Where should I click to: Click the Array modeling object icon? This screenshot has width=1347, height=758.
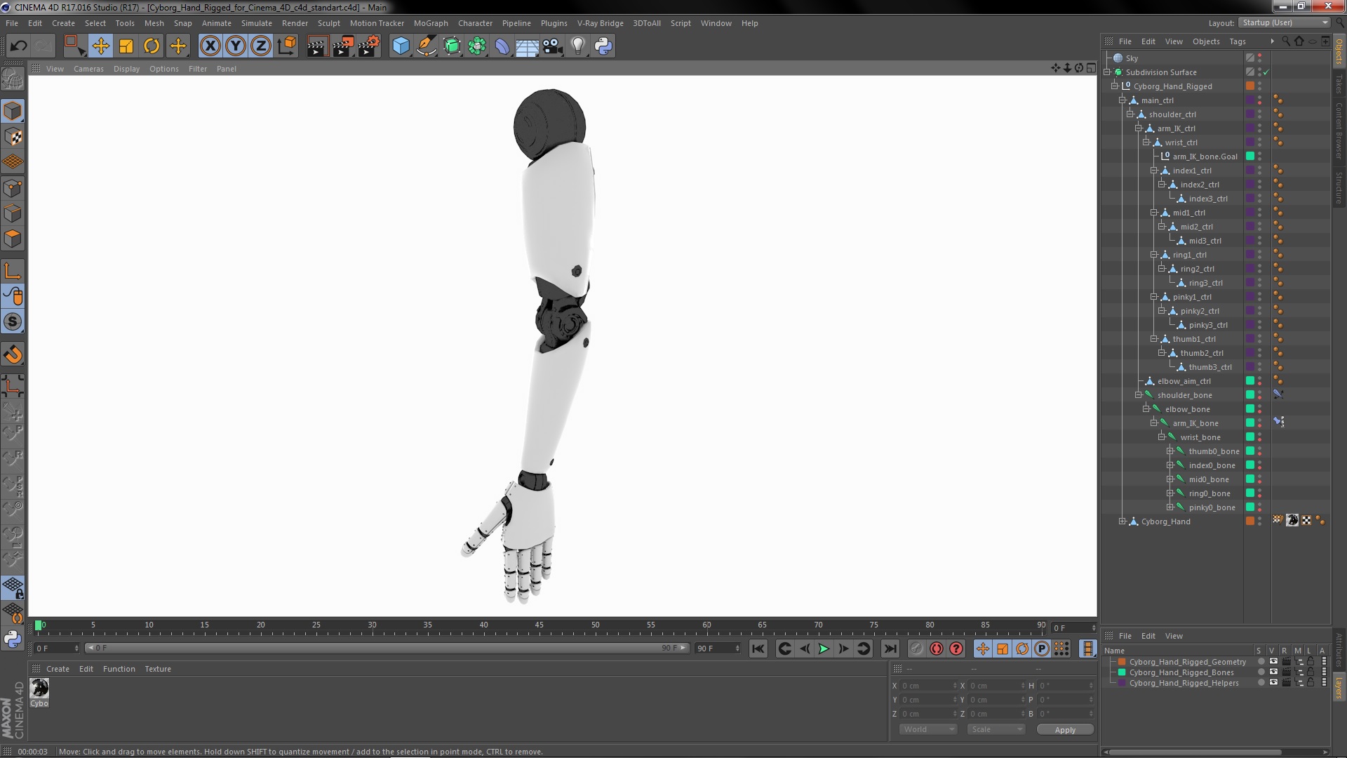point(477,46)
